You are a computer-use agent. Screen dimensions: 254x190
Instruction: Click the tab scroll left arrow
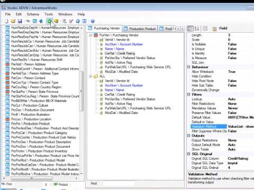point(178,28)
